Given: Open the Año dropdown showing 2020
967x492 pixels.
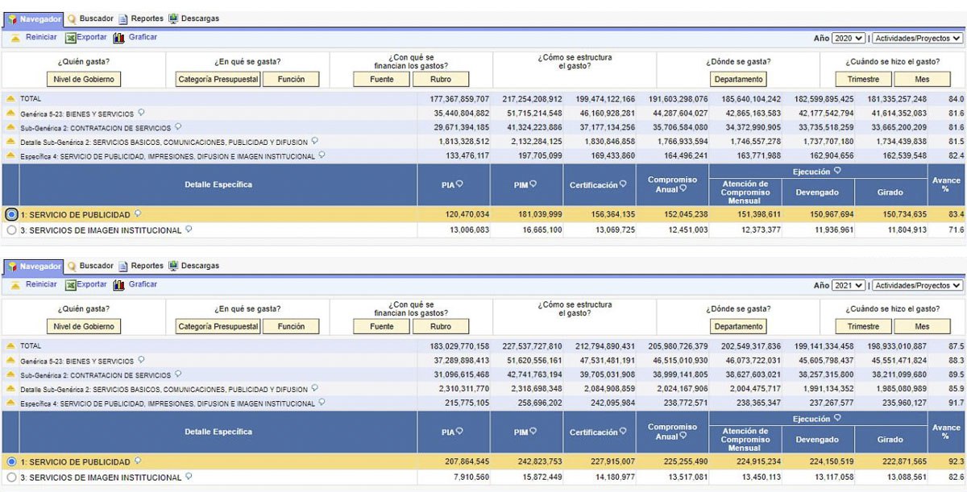Looking at the screenshot, I should (x=849, y=38).
